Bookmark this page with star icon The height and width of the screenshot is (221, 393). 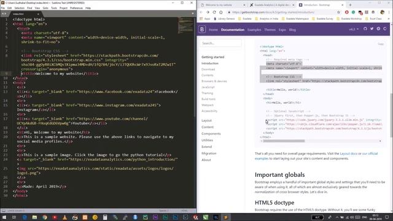tap(338, 12)
